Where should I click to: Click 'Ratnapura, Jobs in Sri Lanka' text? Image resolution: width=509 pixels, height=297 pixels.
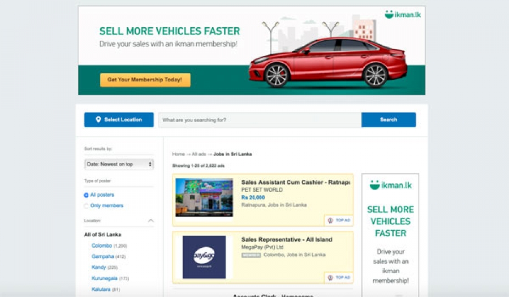tap(274, 205)
